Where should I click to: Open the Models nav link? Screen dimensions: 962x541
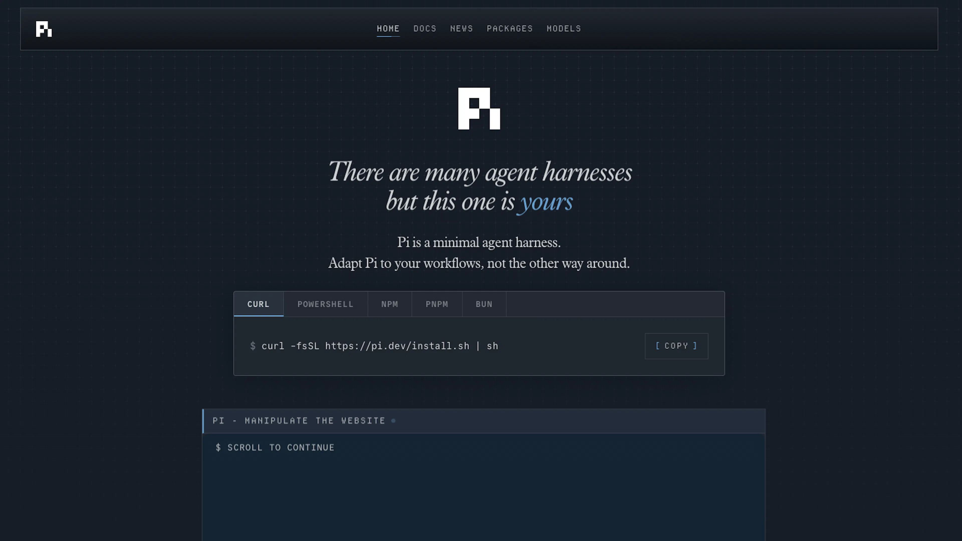564,28
